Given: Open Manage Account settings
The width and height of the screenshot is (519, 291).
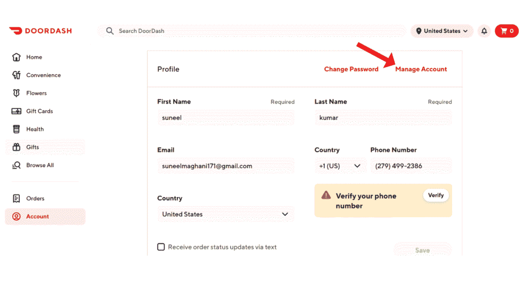Looking at the screenshot, I should 421,69.
